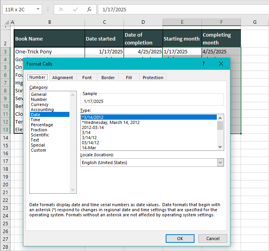Switch to the Protection tab

(x=153, y=78)
